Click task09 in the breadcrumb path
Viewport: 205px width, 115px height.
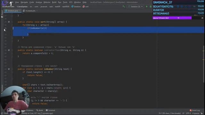click(x=57, y=6)
